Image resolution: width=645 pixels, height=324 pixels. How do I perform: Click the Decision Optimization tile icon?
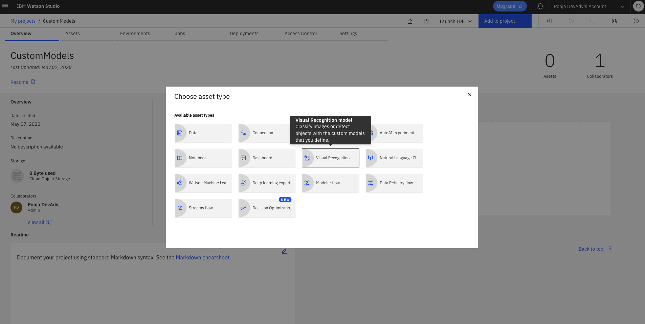[x=243, y=208]
